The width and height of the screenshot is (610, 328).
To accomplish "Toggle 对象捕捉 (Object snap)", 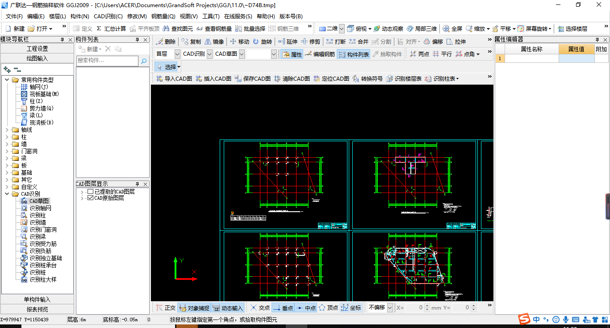I will coord(194,307).
